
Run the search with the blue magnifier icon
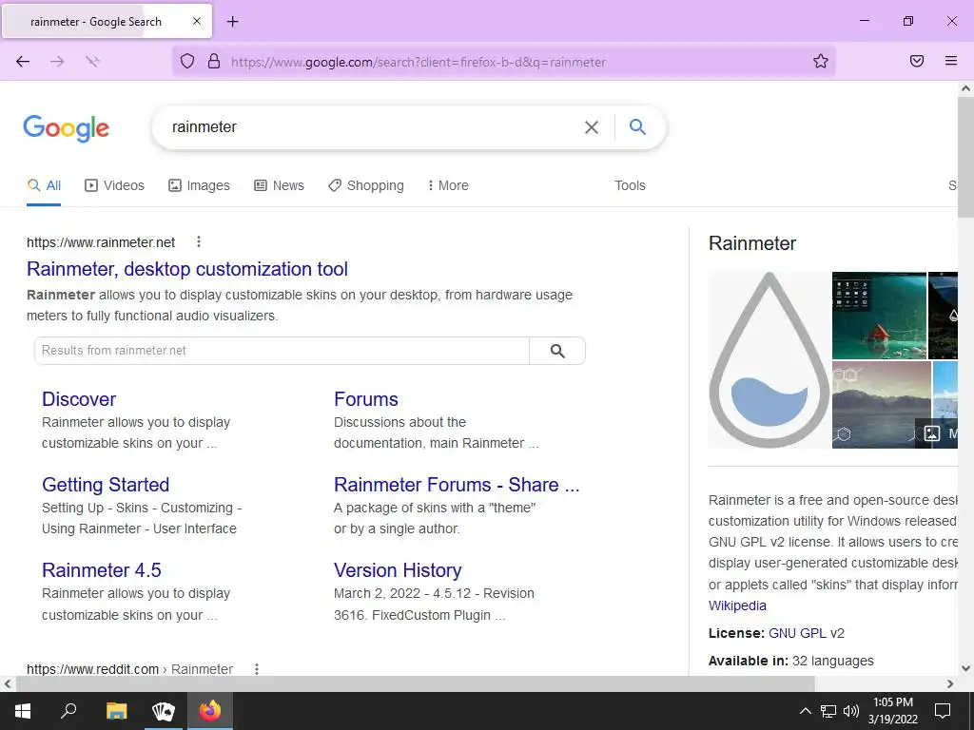(x=637, y=127)
